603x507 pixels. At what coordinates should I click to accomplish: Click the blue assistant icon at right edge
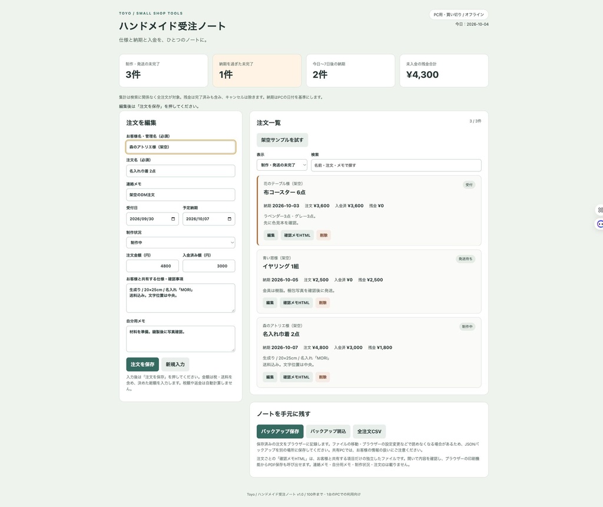pos(600,224)
